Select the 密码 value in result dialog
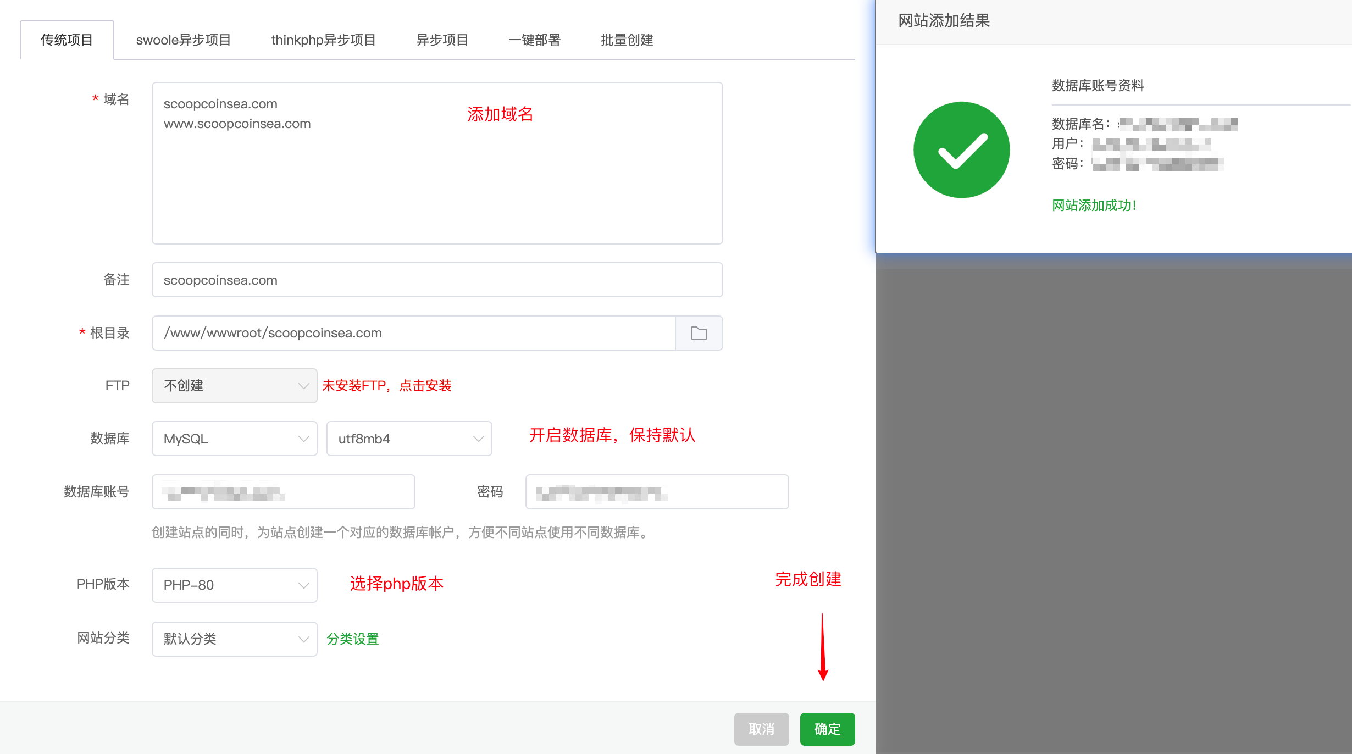 tap(1158, 164)
